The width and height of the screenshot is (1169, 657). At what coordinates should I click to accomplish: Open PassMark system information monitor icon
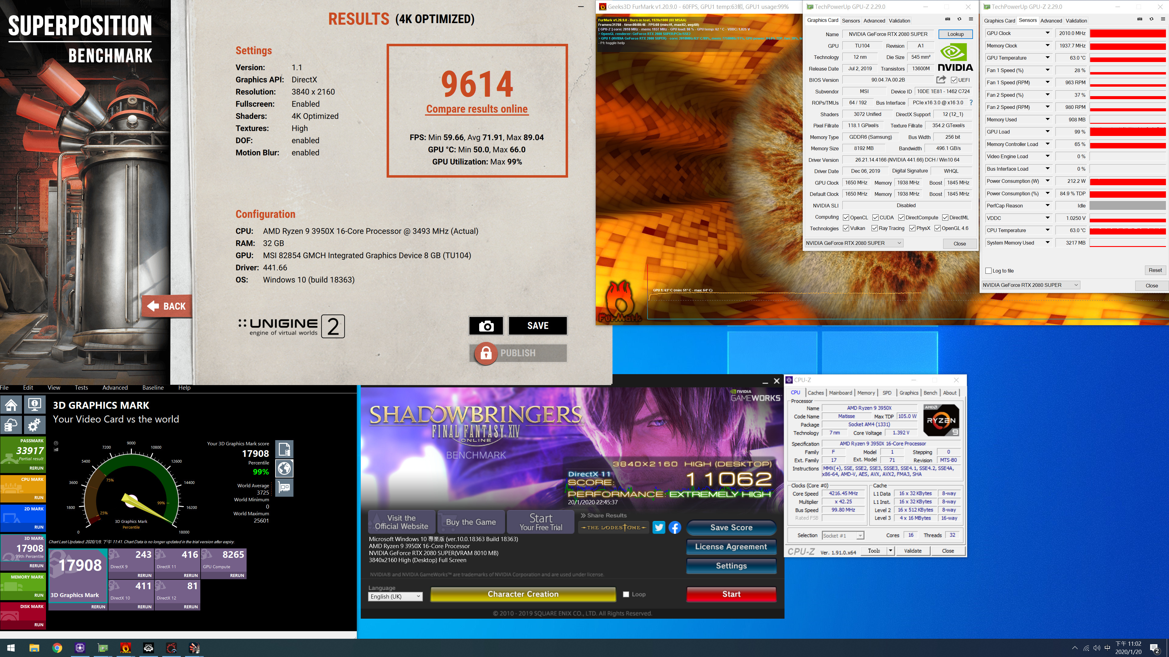pos(34,405)
